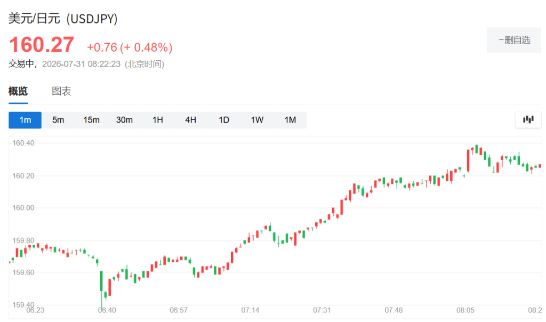Viewport: 546px width, 322px height.
Task: Click the 160.00 price axis label
Action: click(23, 208)
